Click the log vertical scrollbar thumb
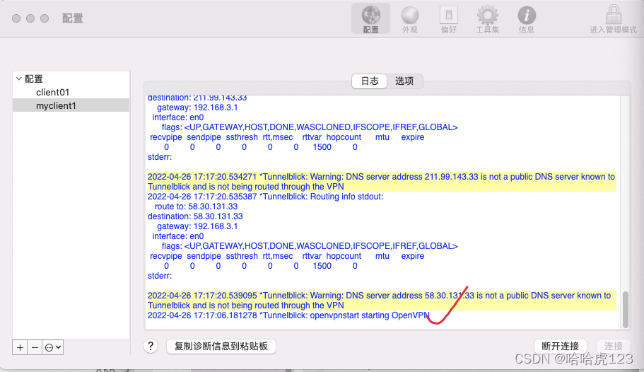This screenshot has width=644, height=372. [626, 309]
